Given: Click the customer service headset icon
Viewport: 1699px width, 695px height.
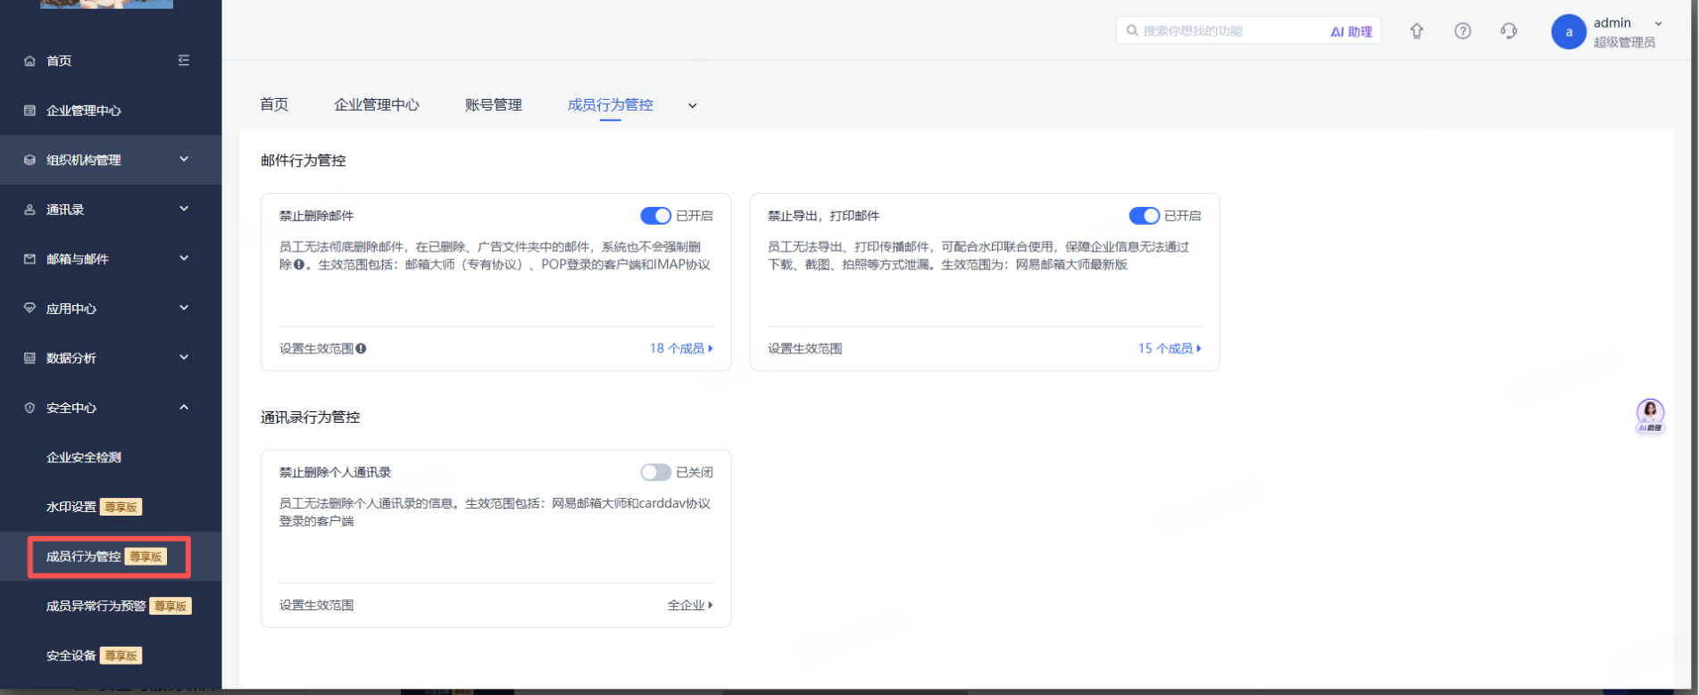Looking at the screenshot, I should point(1509,31).
